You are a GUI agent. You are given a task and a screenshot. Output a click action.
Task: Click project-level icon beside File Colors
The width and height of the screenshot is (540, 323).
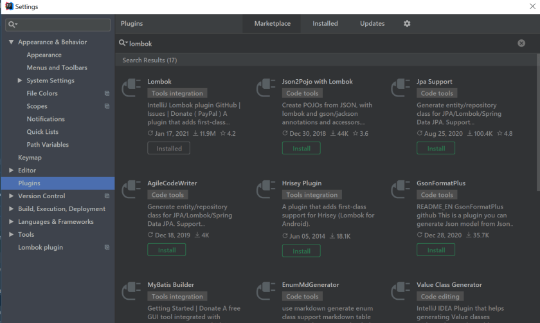coord(107,93)
